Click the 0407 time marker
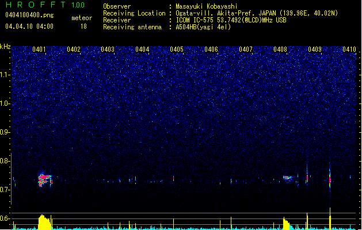This screenshot has height=230, width=362. tap(246, 49)
